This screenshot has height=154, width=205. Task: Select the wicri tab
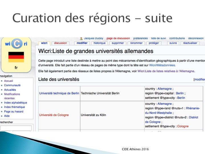tap(44, 43)
